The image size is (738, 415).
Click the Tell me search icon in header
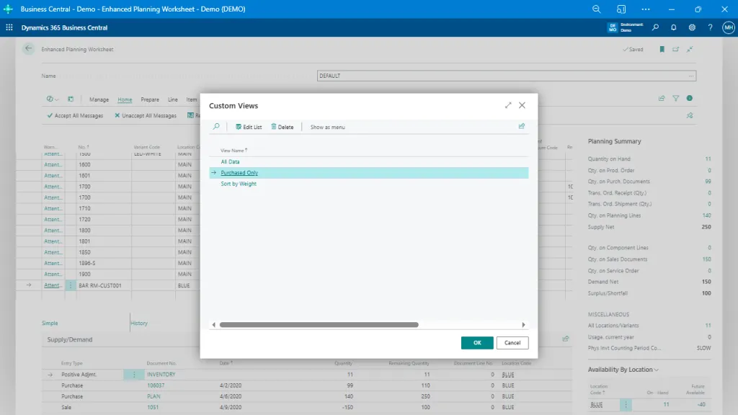[654, 27]
